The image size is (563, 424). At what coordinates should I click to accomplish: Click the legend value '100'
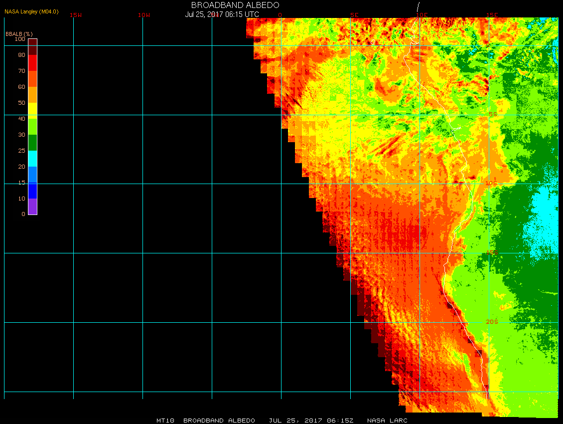coord(20,39)
